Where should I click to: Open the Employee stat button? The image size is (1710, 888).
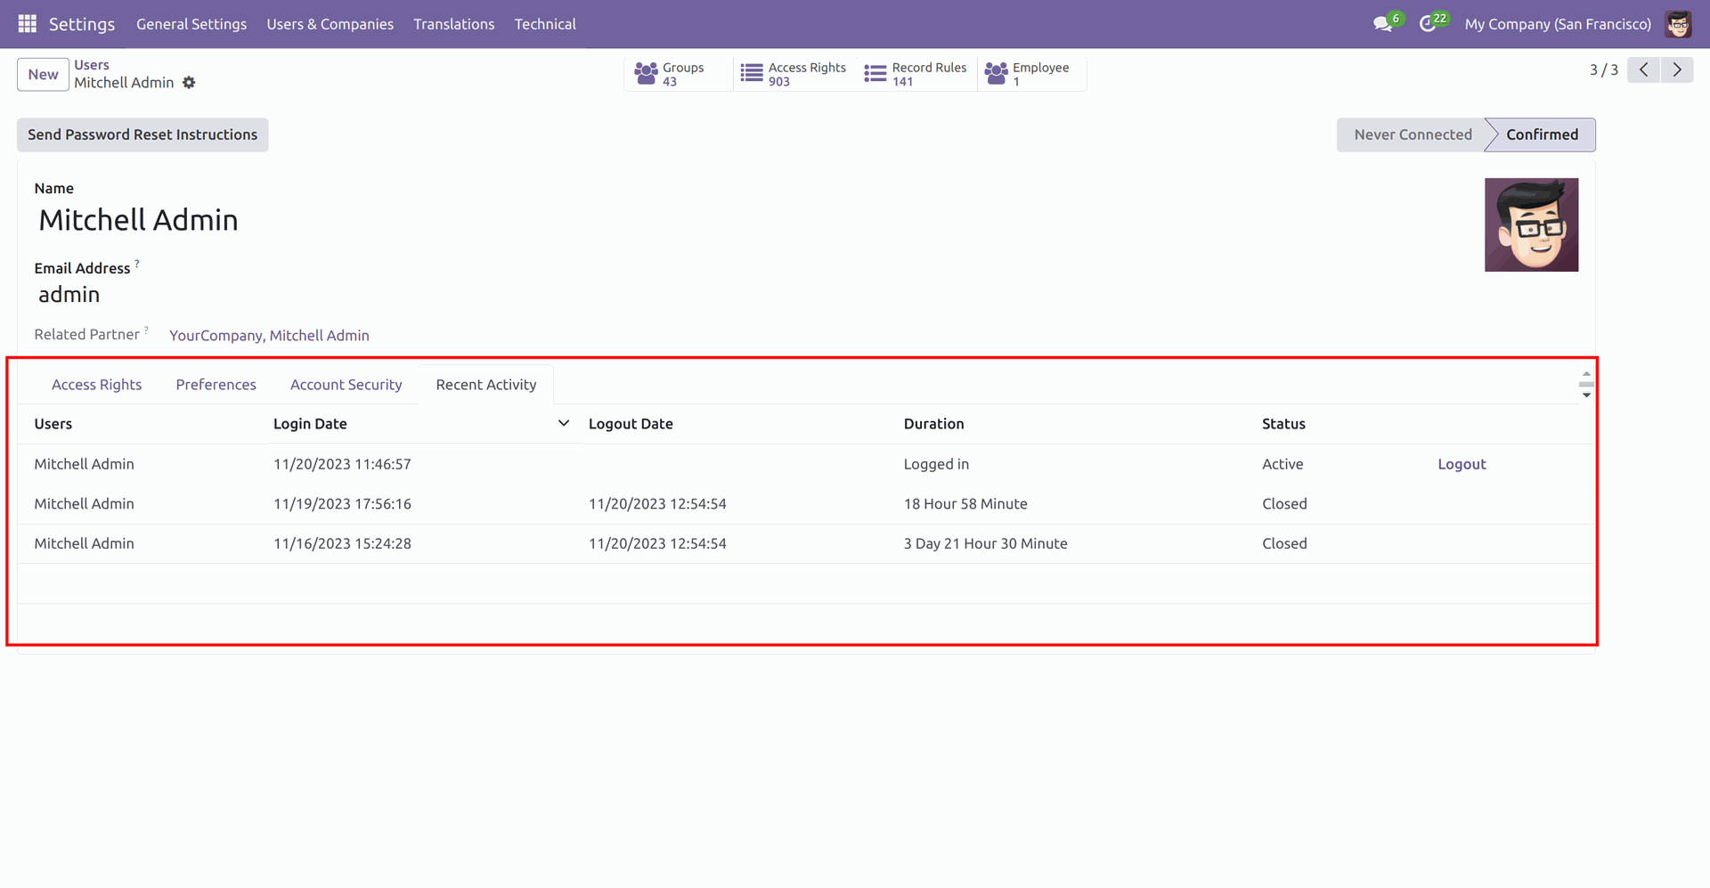[1029, 74]
